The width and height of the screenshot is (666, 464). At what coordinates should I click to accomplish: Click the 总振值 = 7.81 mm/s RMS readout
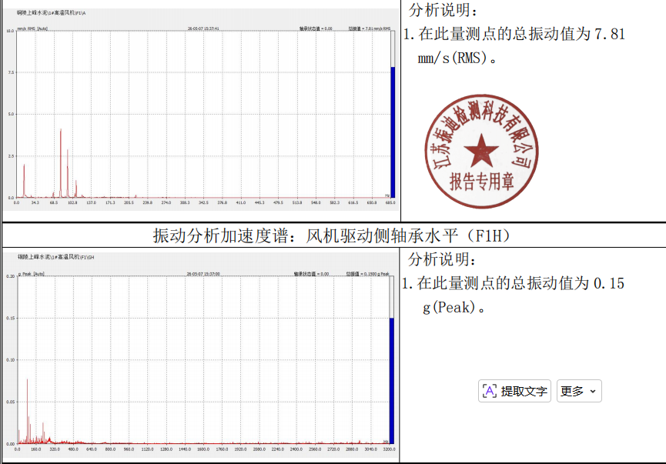click(x=369, y=28)
